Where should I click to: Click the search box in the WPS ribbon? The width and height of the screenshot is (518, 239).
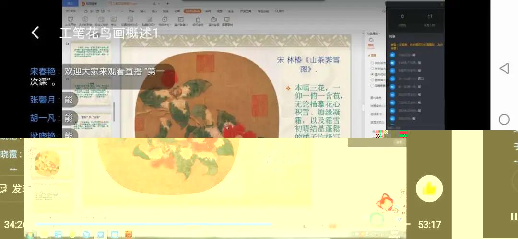click(280, 11)
